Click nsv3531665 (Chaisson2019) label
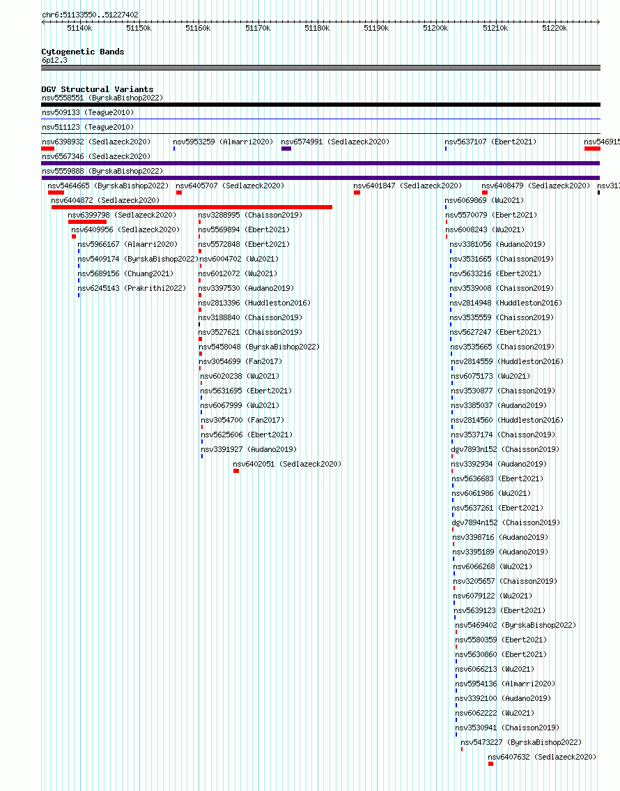The image size is (620, 791). pos(502,259)
